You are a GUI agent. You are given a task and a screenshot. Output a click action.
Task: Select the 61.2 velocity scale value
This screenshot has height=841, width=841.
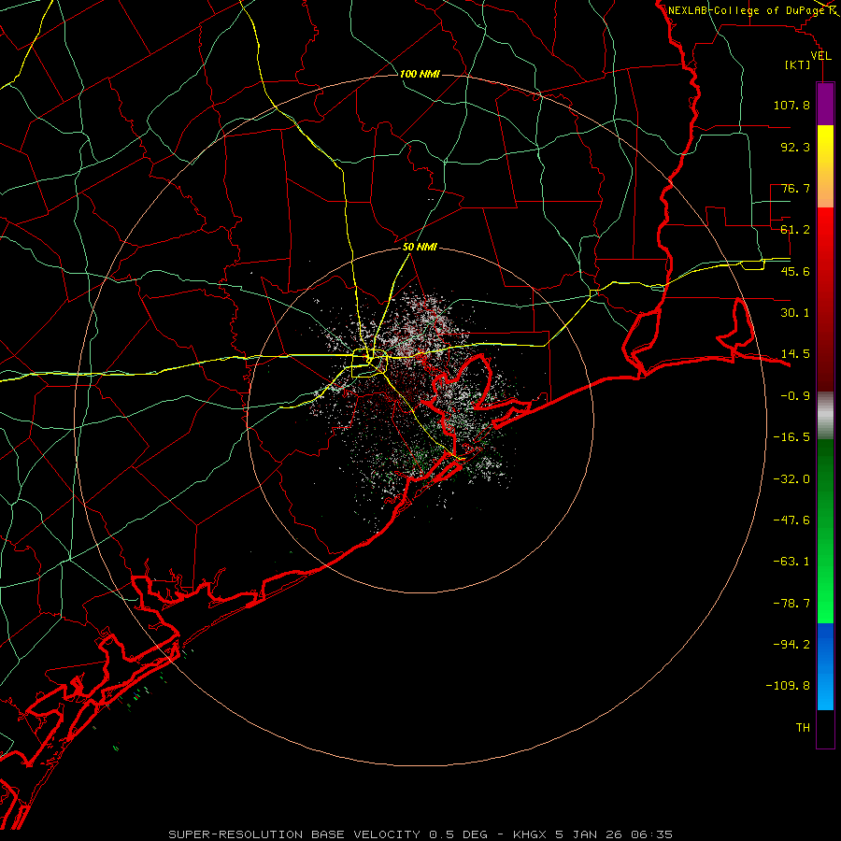(x=795, y=230)
